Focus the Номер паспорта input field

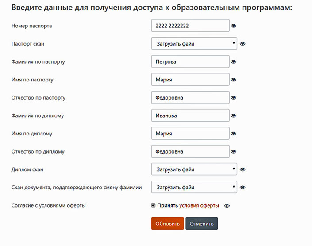click(x=190, y=26)
